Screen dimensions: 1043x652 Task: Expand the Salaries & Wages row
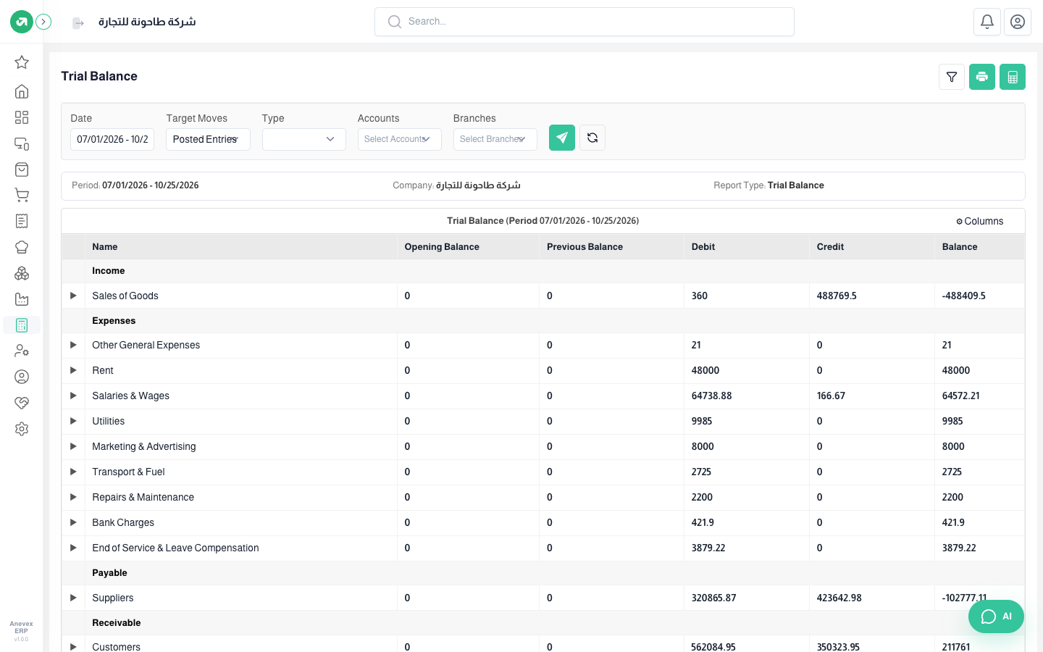[73, 396]
